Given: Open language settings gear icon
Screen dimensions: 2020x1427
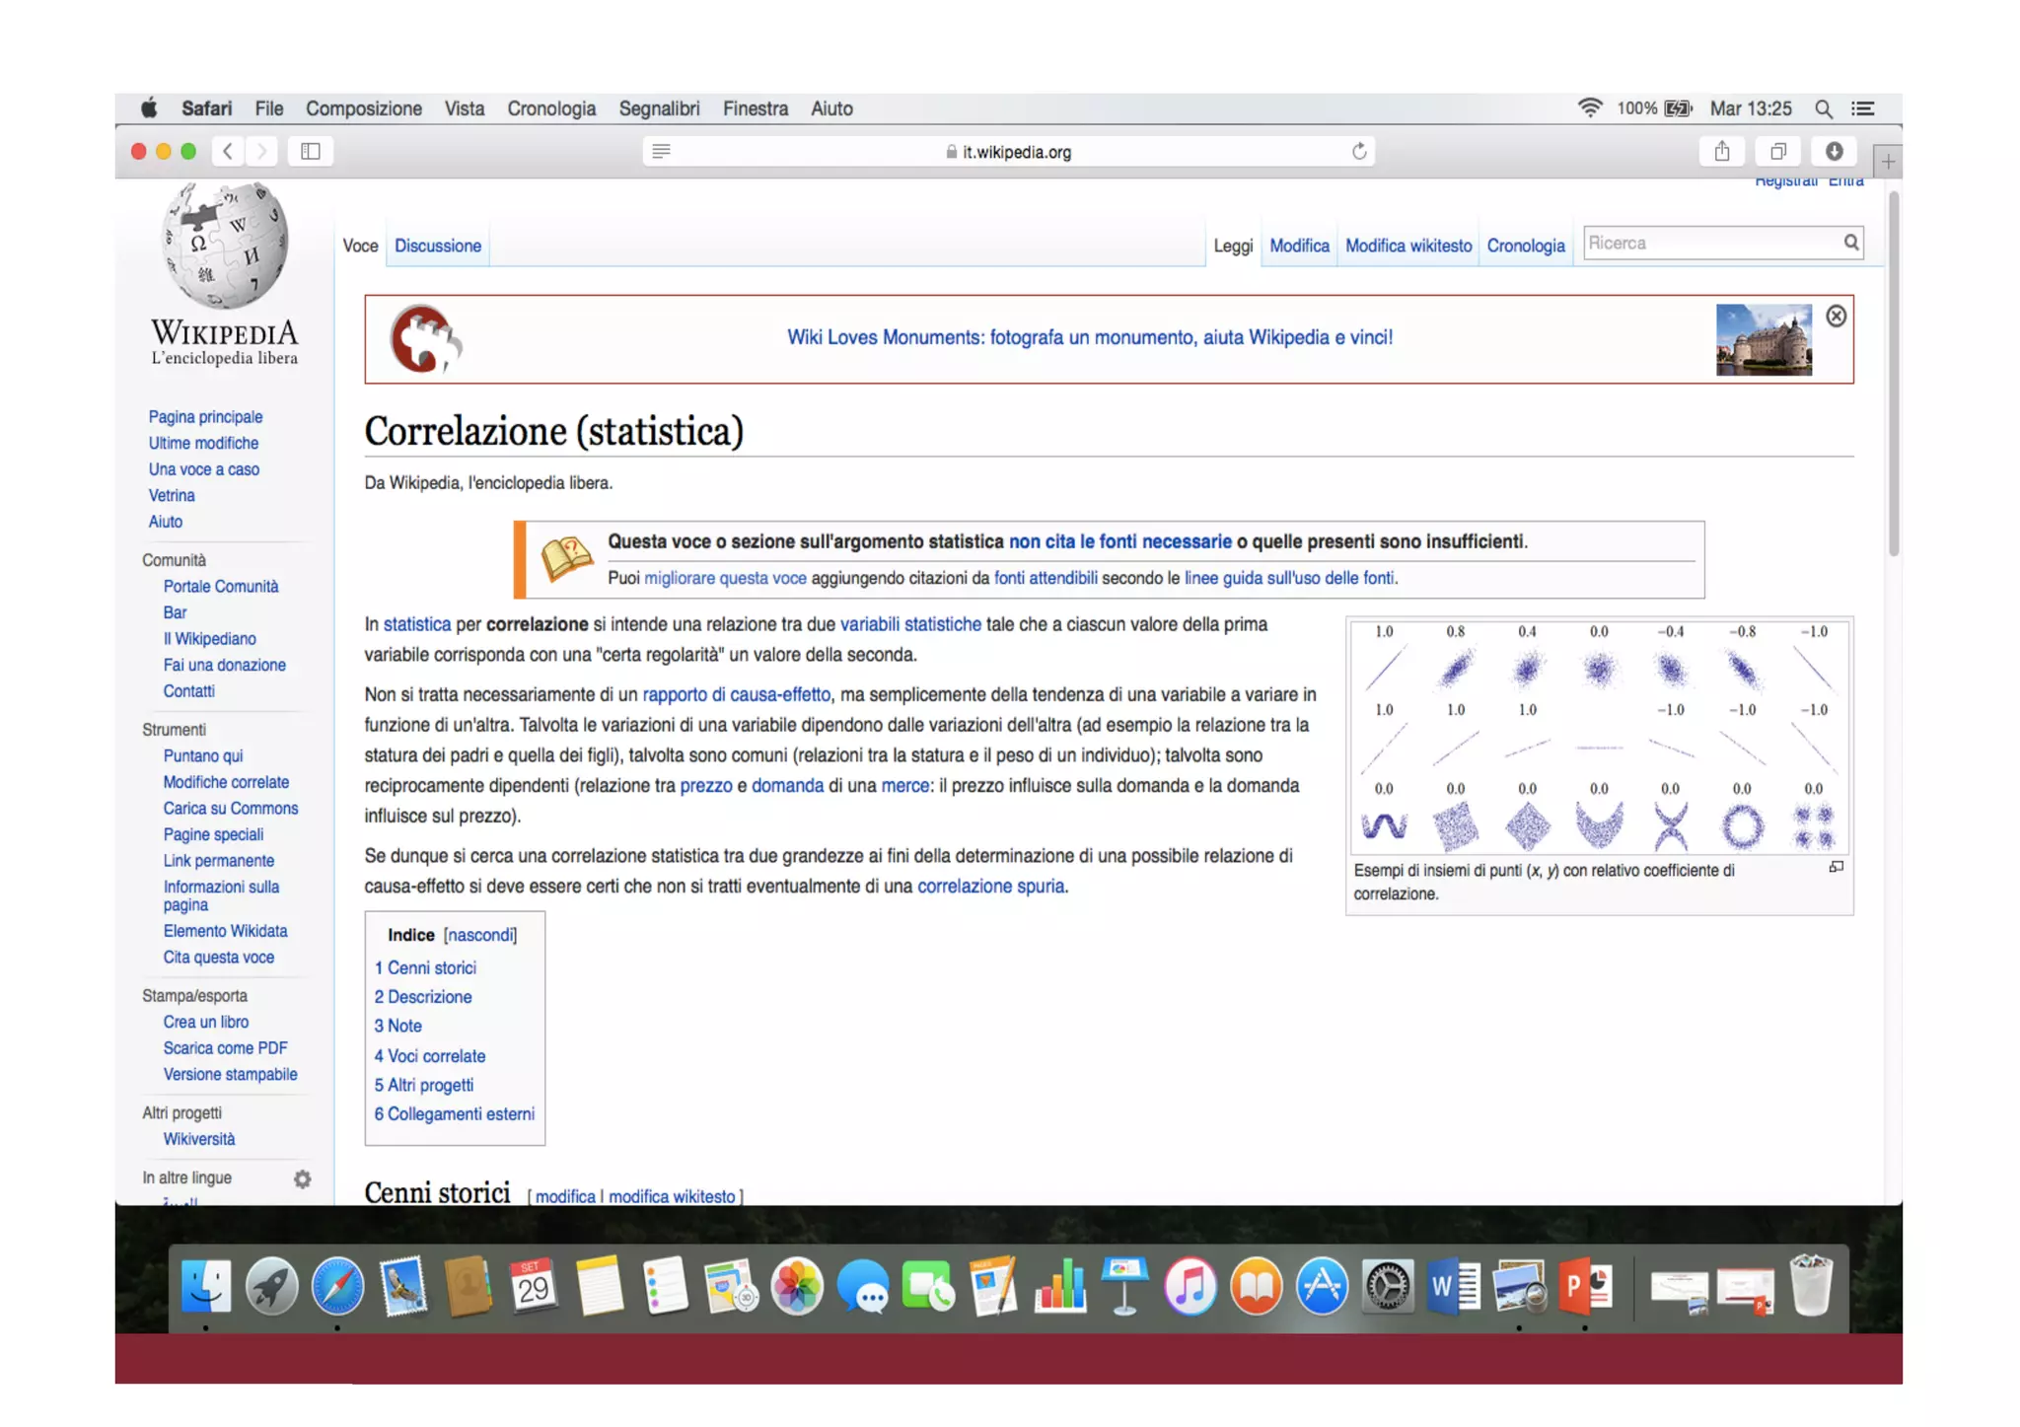Looking at the screenshot, I should (x=303, y=1178).
